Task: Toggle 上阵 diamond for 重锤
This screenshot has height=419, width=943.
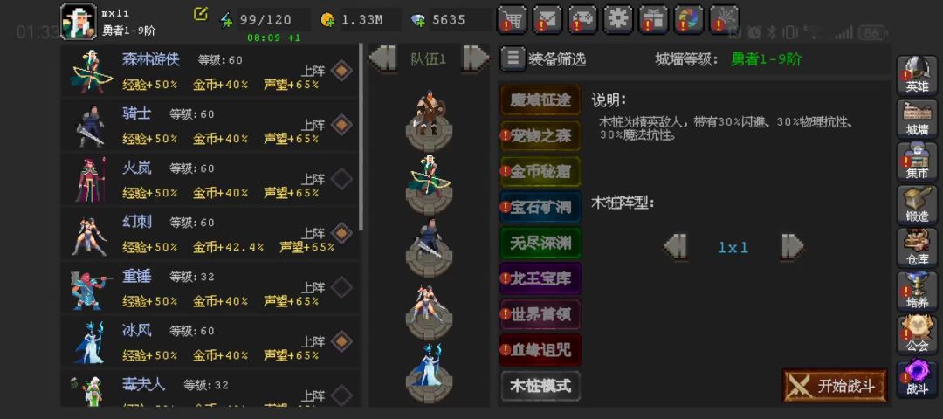Action: click(x=341, y=286)
